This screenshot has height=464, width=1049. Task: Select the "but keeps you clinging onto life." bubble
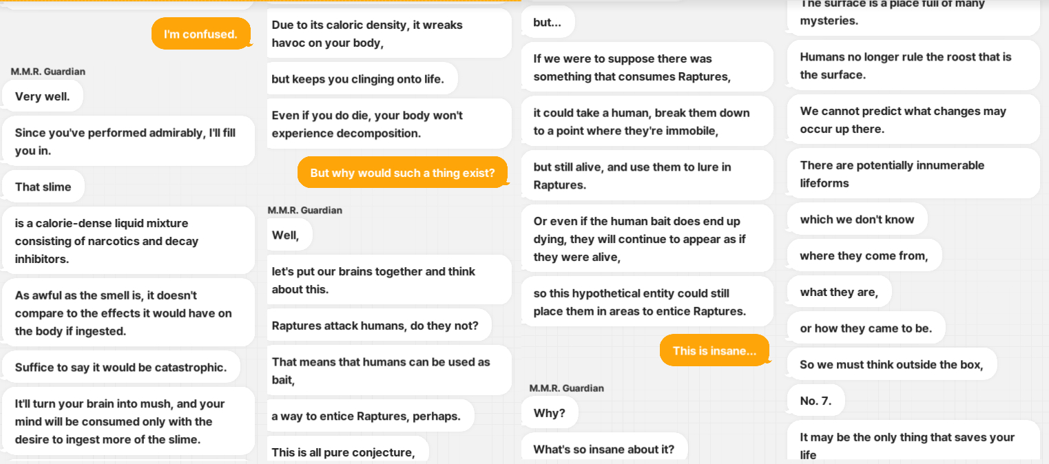(362, 78)
